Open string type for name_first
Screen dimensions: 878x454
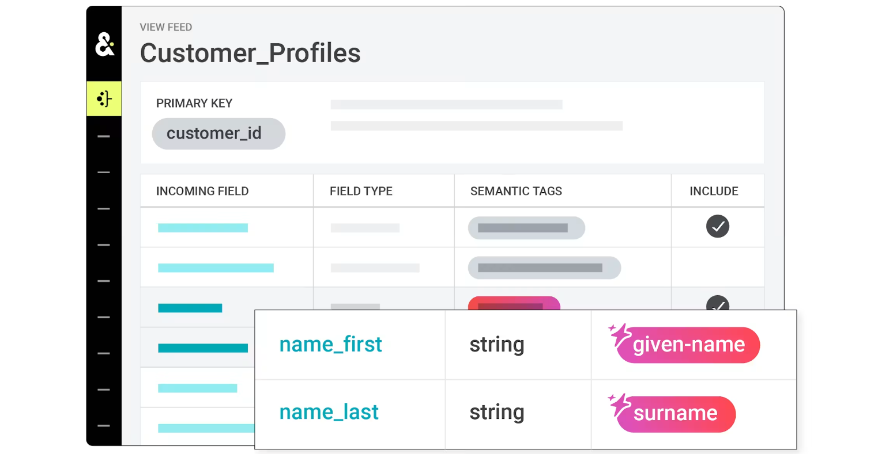(496, 345)
